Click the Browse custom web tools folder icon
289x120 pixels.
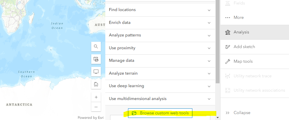point(134,113)
